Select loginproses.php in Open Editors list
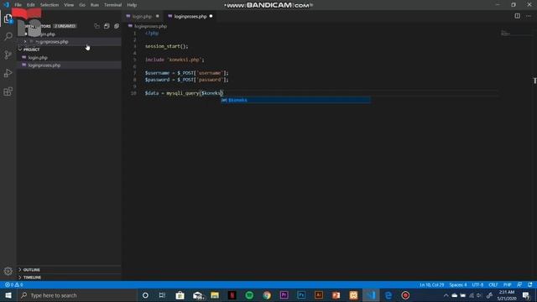 coord(69,42)
